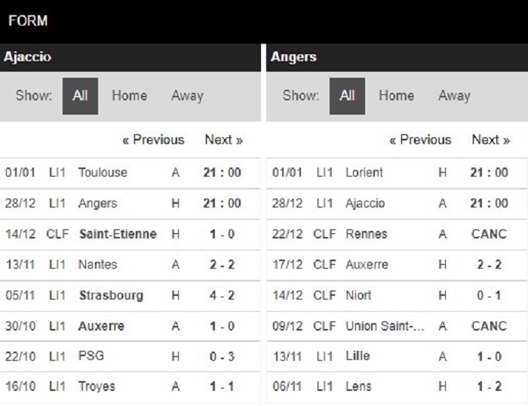Switch Ajaccio form to Away matches

[187, 96]
